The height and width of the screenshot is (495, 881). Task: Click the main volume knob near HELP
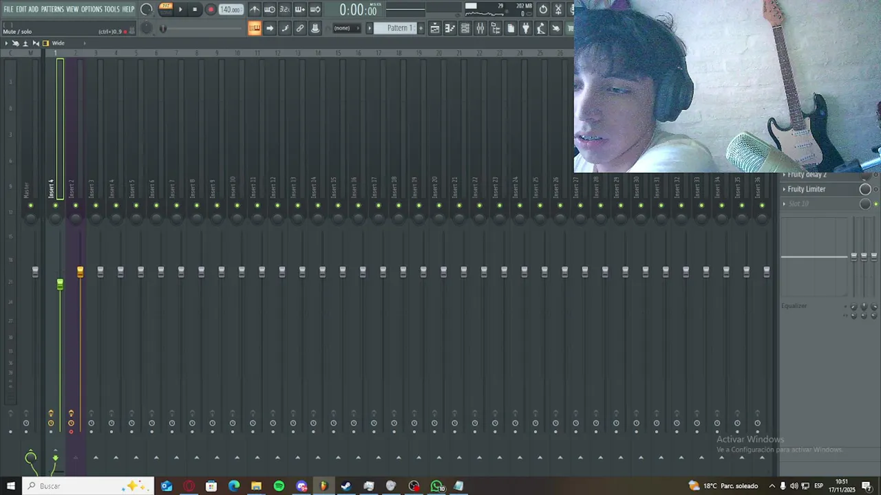(x=146, y=10)
